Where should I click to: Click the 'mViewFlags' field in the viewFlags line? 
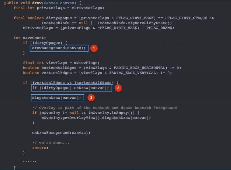(86, 63)
